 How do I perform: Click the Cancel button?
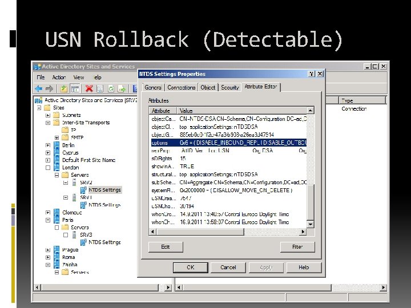[228, 268]
